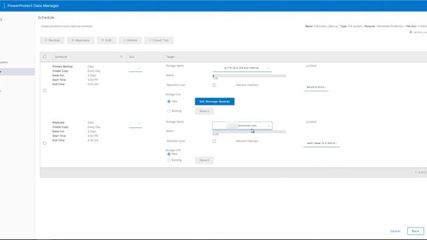Select the Existing storage unit radio for Primary Backup
The image size is (427, 240).
[169, 111]
